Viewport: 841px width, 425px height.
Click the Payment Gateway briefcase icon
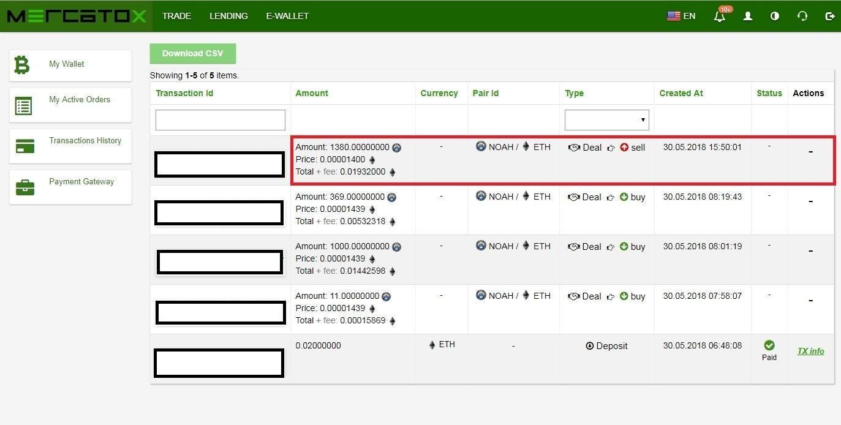[25, 187]
